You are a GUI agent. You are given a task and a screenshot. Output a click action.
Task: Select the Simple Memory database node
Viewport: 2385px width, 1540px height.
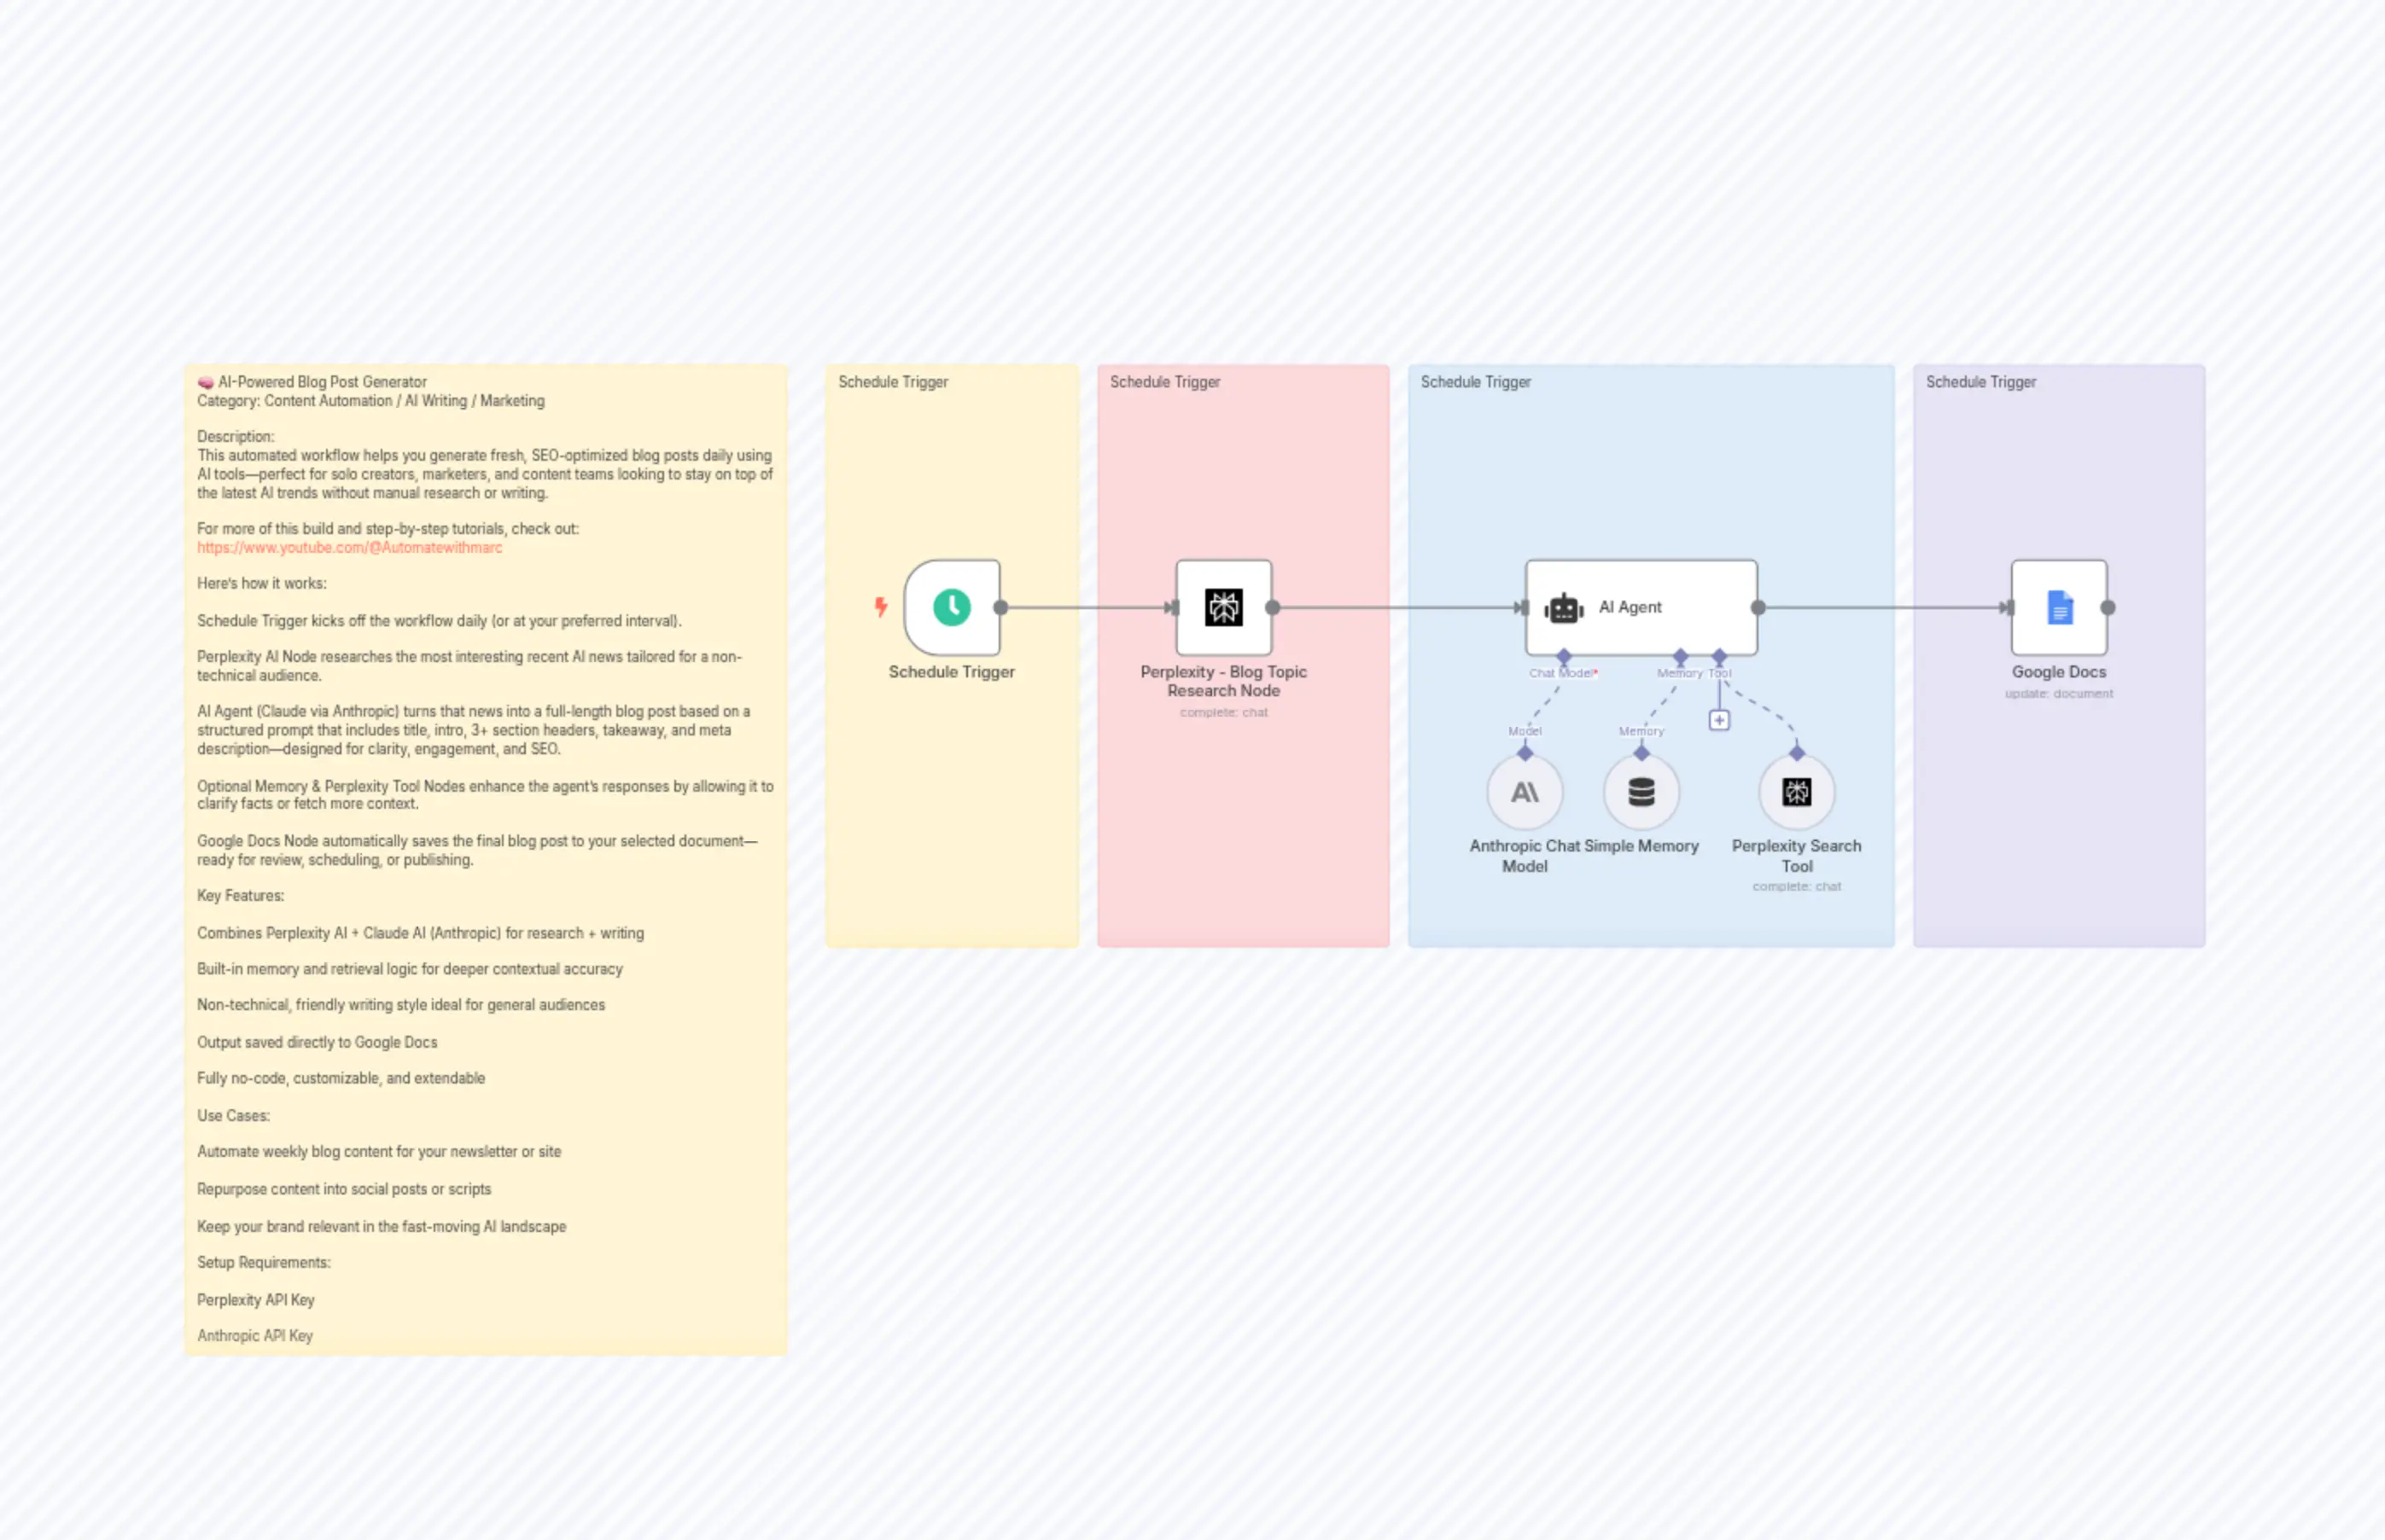(1641, 792)
